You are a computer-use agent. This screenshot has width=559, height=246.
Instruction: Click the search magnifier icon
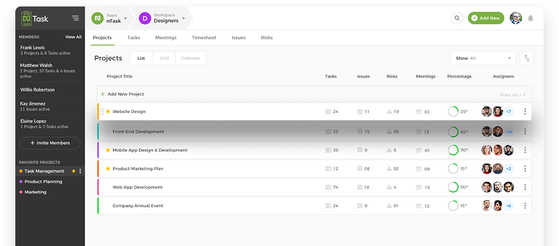click(x=457, y=18)
